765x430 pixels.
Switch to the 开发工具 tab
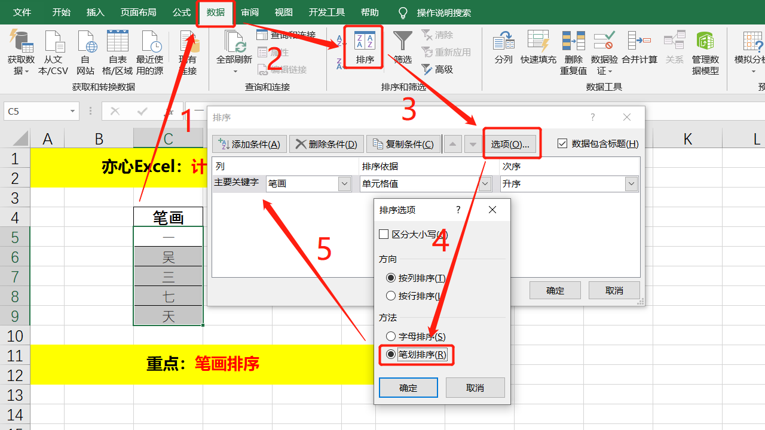pyautogui.click(x=327, y=13)
